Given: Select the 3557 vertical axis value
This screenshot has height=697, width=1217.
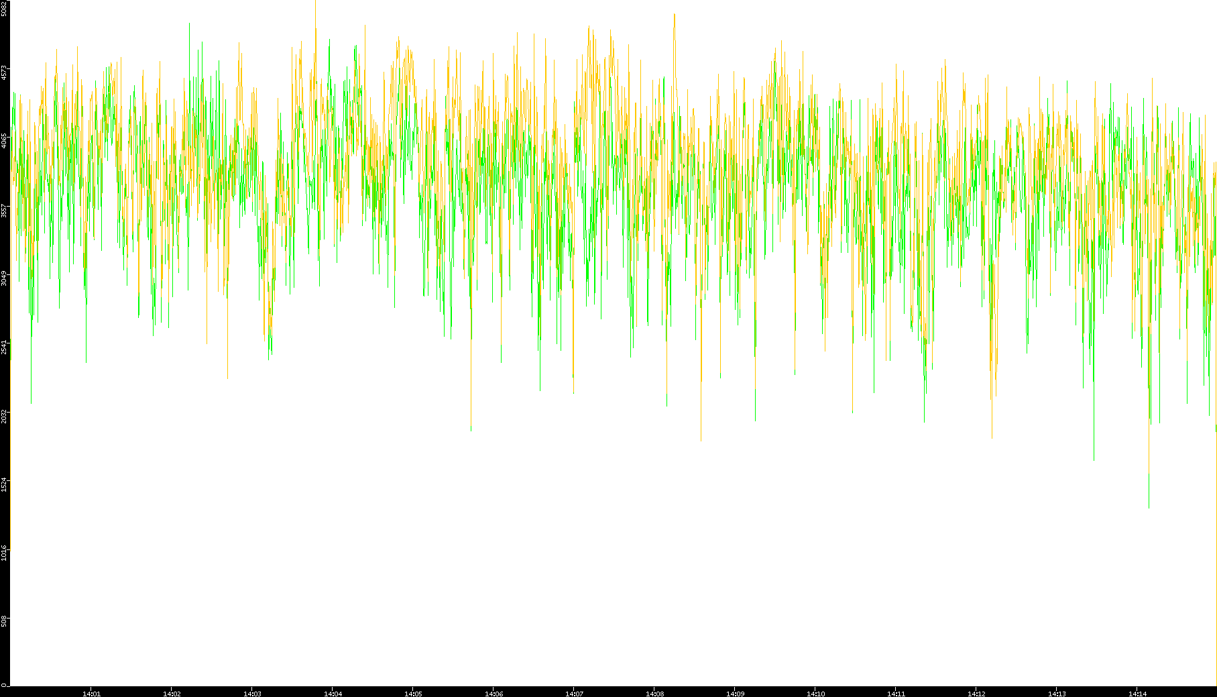Looking at the screenshot, I should (4, 211).
